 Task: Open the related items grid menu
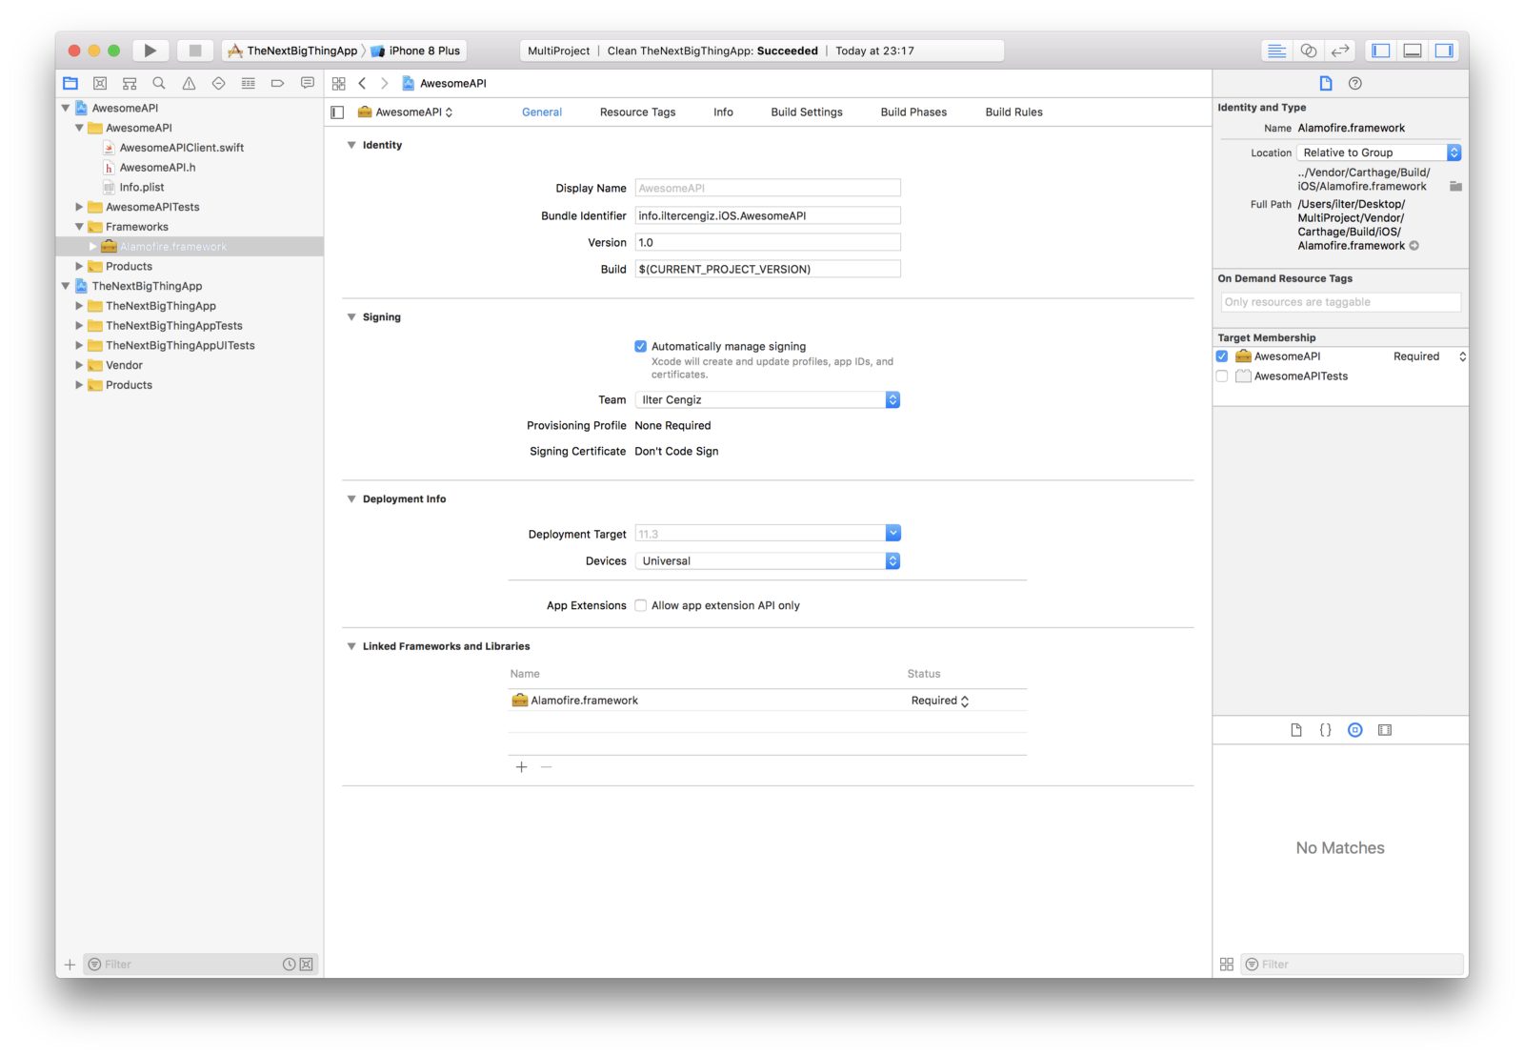point(338,83)
